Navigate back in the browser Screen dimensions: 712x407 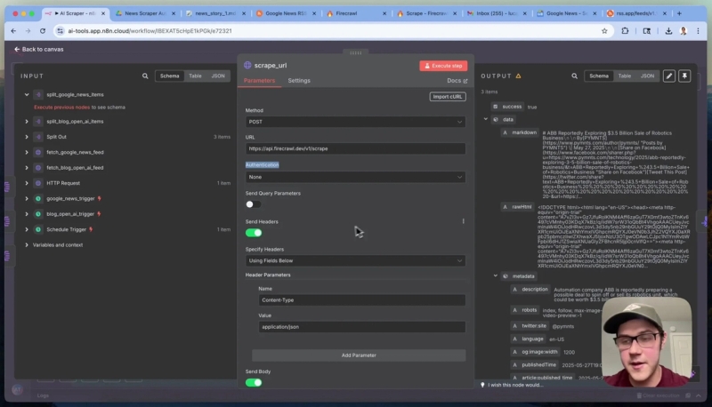tap(13, 31)
